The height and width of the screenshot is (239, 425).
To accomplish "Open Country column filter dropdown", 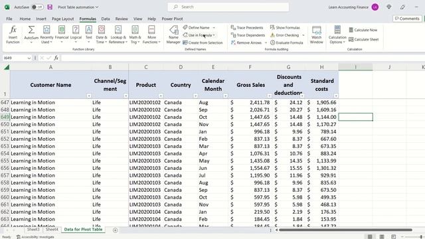I will (195, 96).
